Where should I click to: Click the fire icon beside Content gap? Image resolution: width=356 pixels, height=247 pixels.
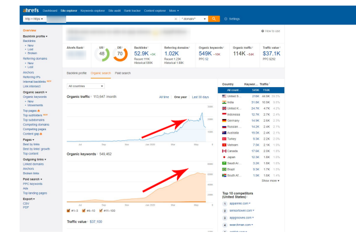[x=41, y=134]
